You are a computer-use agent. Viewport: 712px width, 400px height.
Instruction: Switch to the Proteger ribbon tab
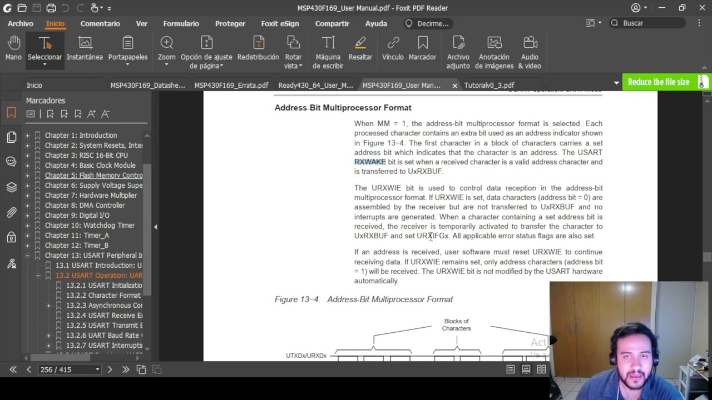(230, 23)
